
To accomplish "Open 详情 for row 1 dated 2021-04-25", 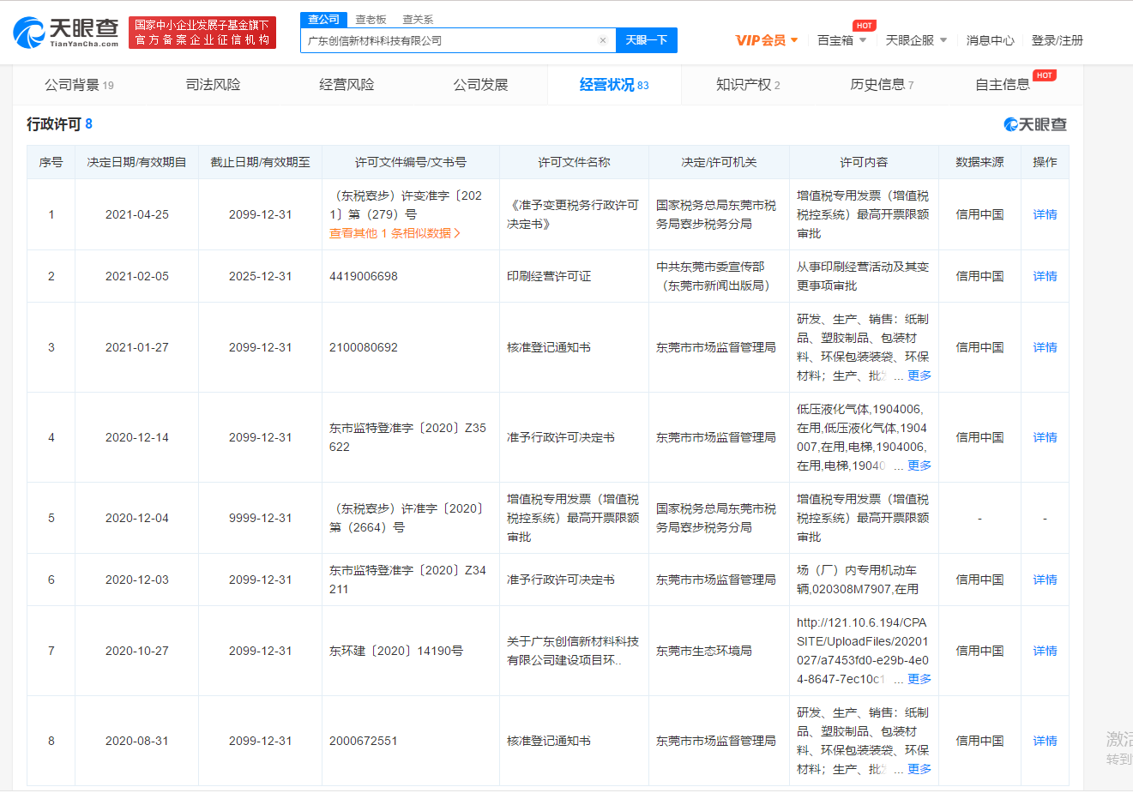I will (1045, 214).
